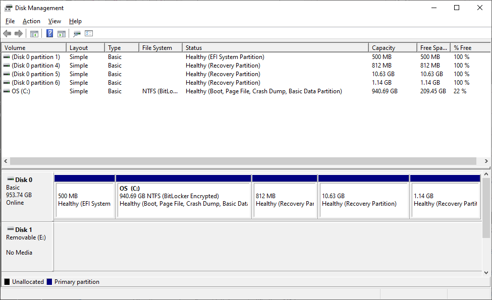
Task: Open the File menu
Action: (x=10, y=21)
